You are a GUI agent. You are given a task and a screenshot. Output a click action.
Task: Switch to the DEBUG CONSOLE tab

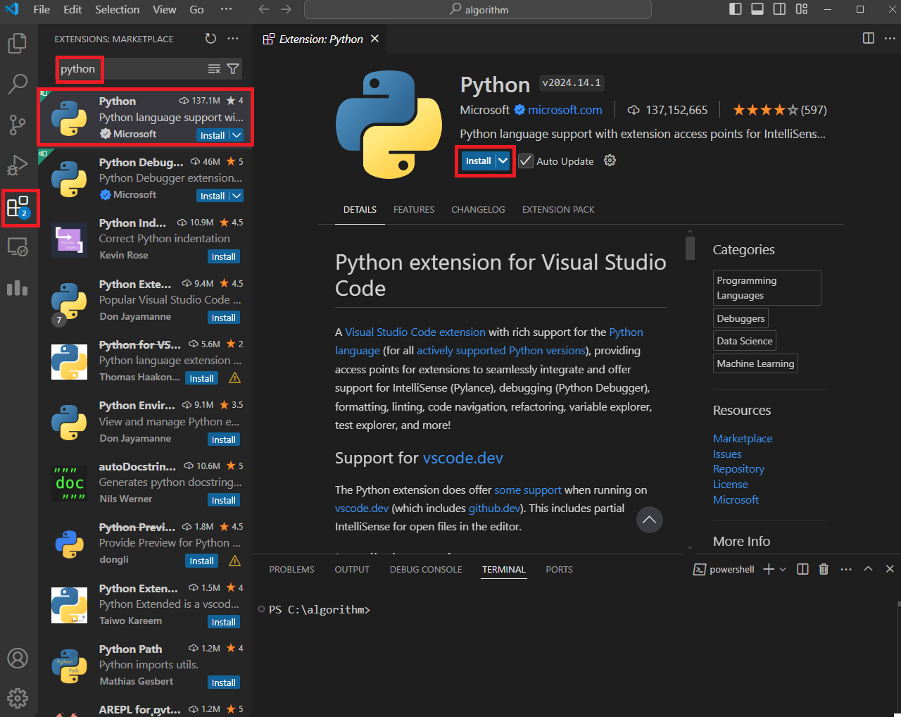426,569
